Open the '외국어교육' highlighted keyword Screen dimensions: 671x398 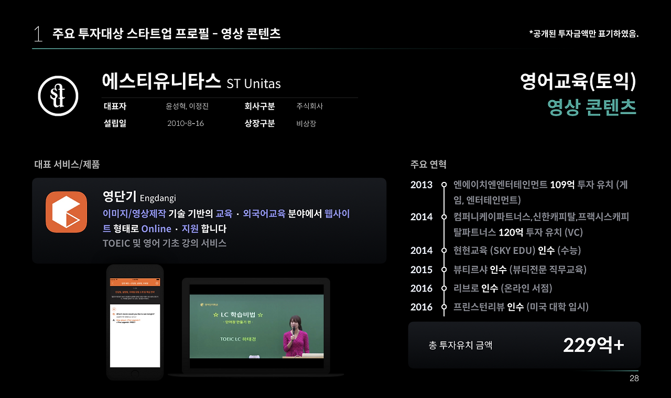pyautogui.click(x=264, y=213)
